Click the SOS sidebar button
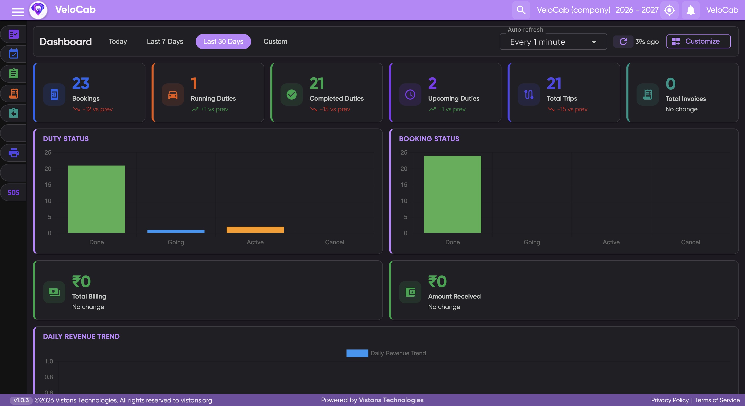 click(x=14, y=192)
